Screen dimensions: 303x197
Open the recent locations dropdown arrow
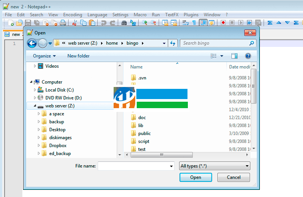click(x=50, y=43)
